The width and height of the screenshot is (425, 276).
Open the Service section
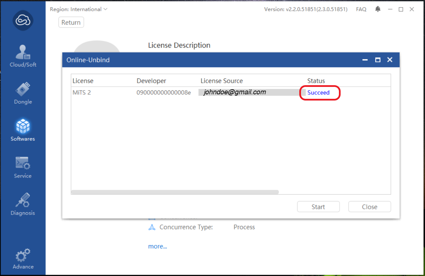tap(23, 164)
